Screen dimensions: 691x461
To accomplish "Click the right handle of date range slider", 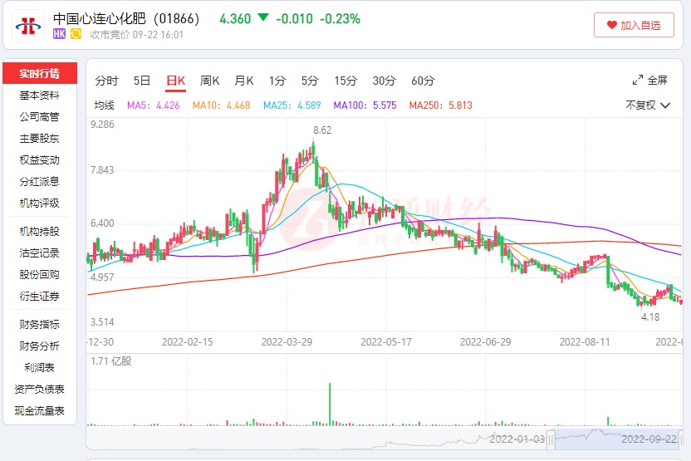I will click(679, 439).
